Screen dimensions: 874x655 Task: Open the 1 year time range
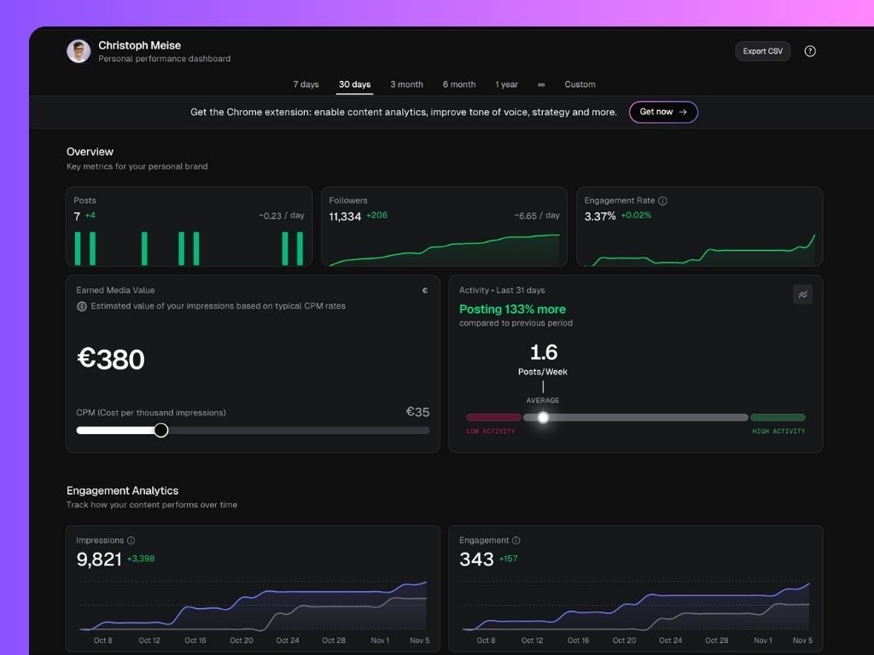pos(506,84)
